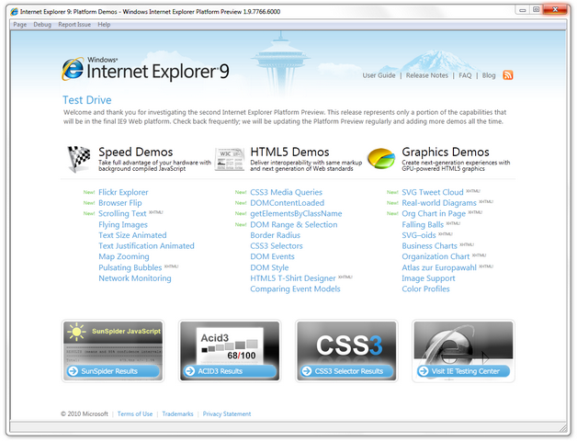Open the SVG Tweet Cloud demo
The height and width of the screenshot is (441, 577).
[x=433, y=192]
